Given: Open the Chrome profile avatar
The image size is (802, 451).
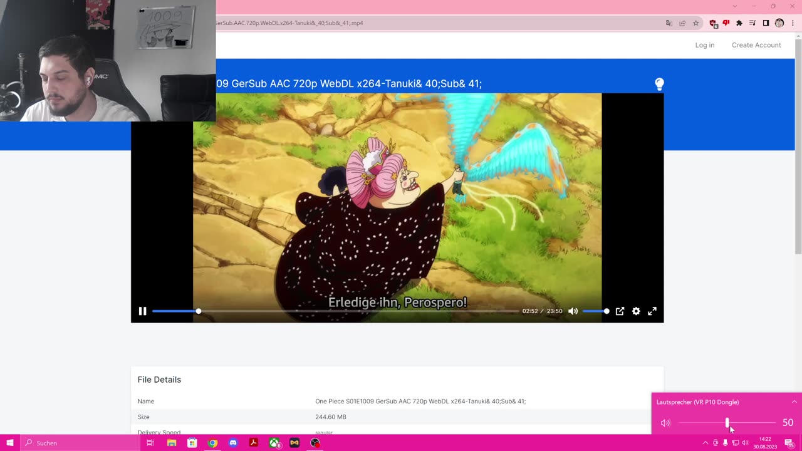Looking at the screenshot, I should [779, 23].
